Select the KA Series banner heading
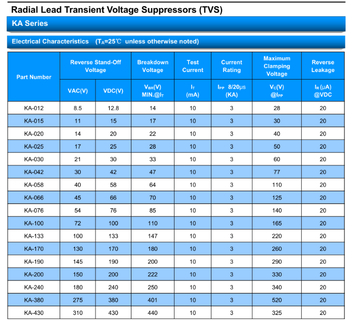 tap(30, 24)
